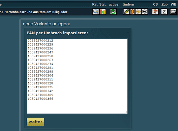This screenshot has width=178, height=131.
Task: Click EAN line 4059427000243
Action: 40,52
